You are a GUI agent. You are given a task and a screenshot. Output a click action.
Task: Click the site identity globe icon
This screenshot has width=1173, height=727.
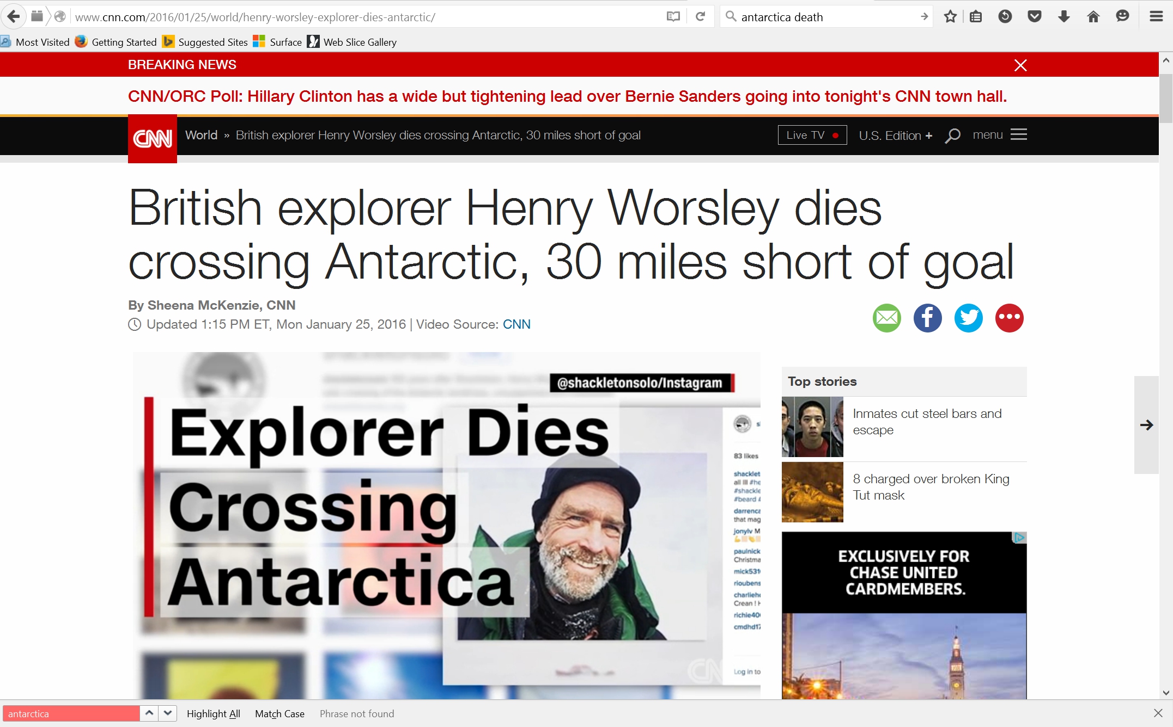(x=60, y=17)
